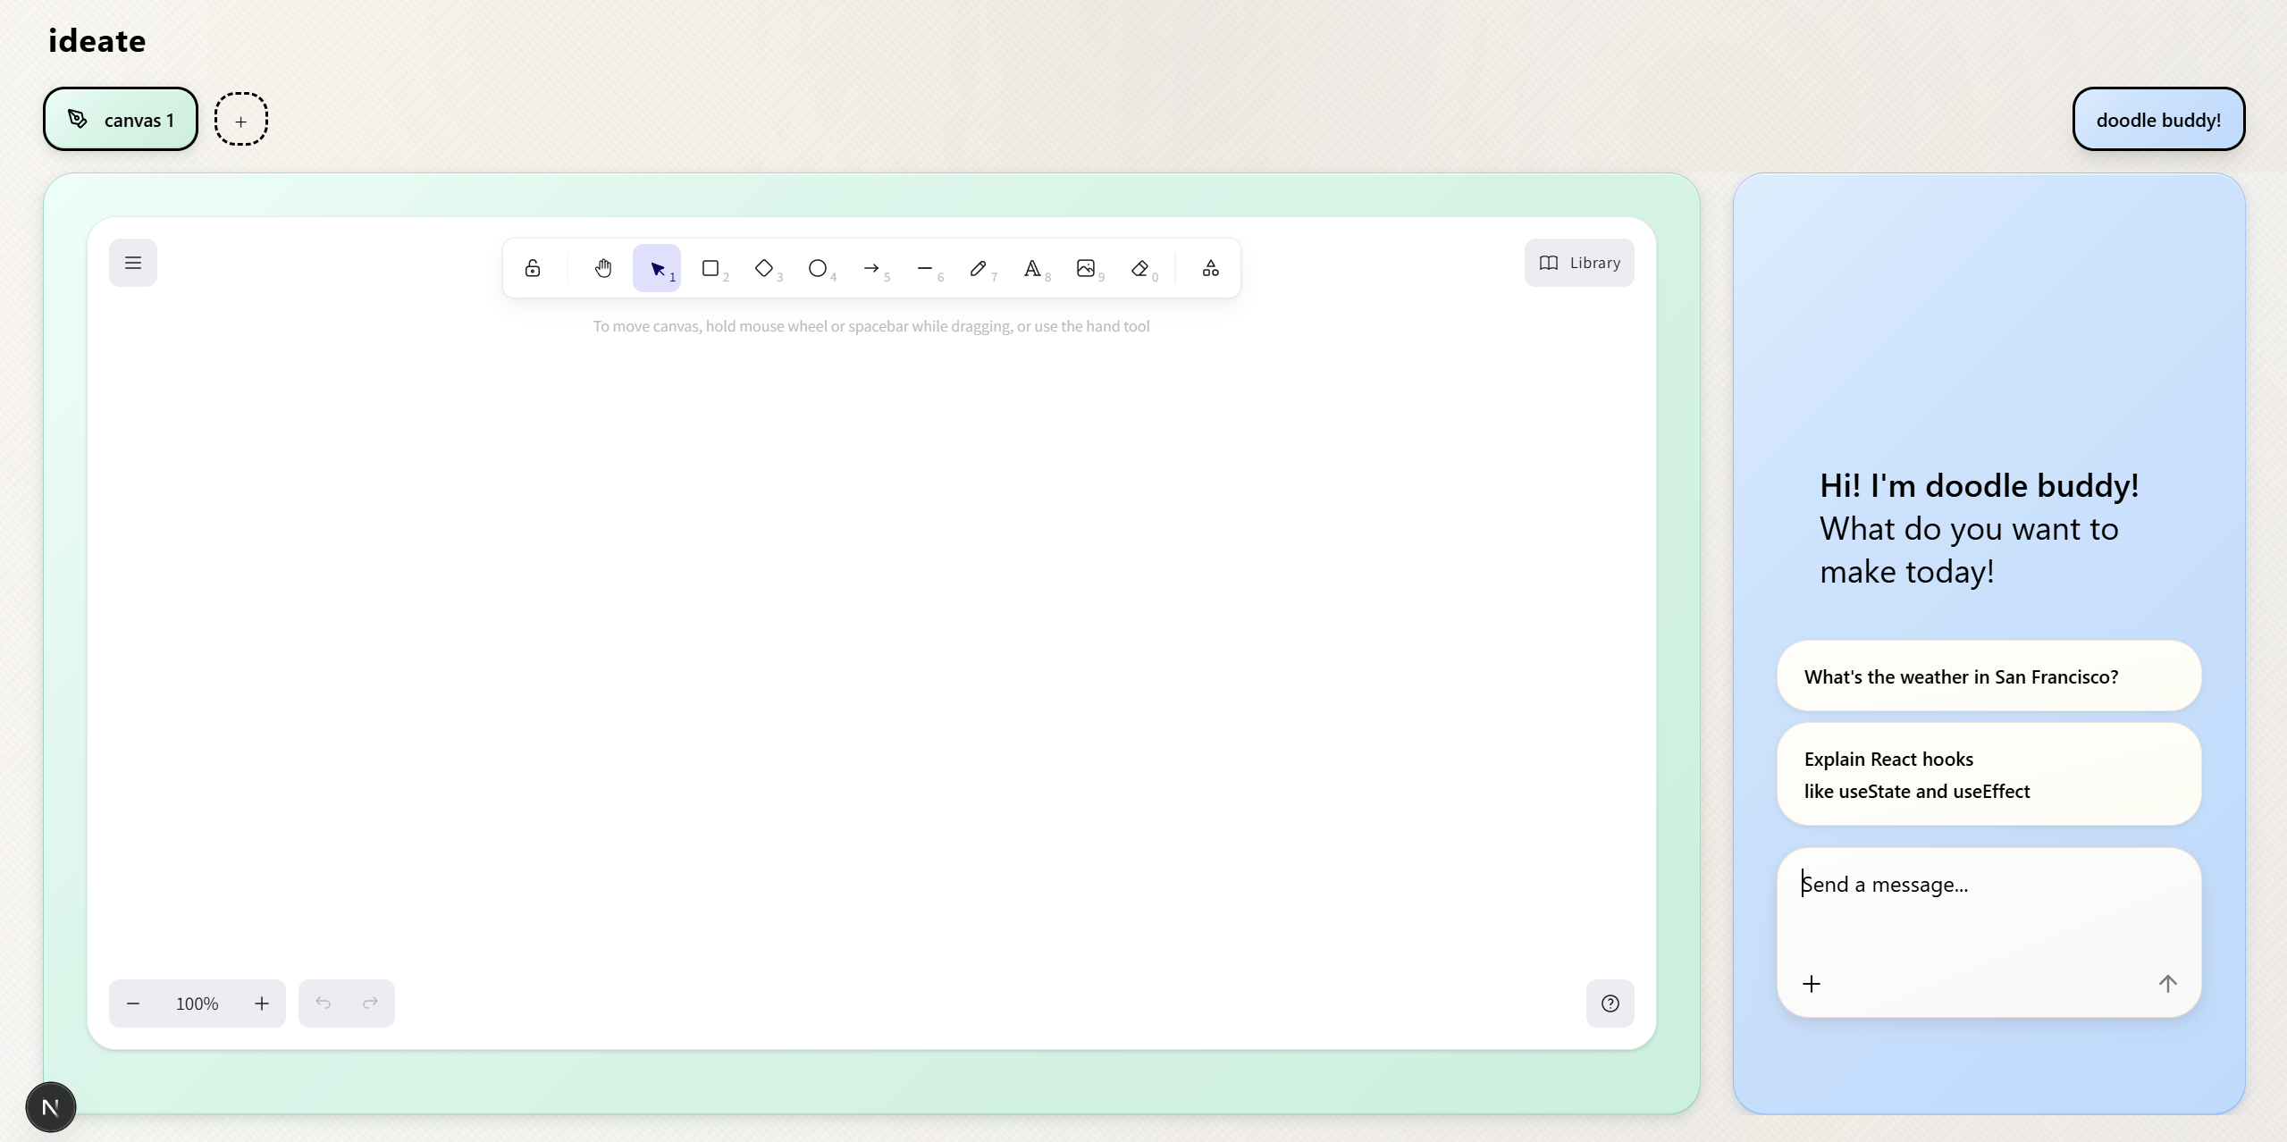
Task: Open the Library panel
Action: 1578,263
